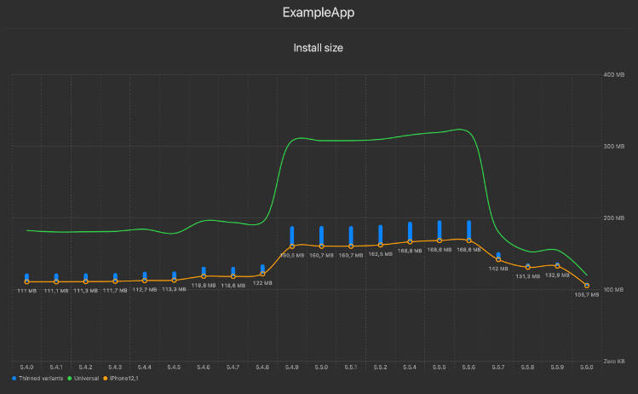Click the 400 MB y-axis label
Screen dimensions: 638x394
[613, 75]
